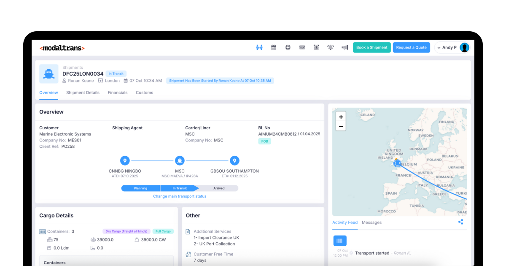Viewport: 506px width, 266px height.
Task: Click UK Port Collection service line
Action: coord(214,244)
